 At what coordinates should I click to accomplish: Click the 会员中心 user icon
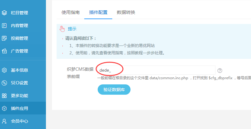click(4, 121)
